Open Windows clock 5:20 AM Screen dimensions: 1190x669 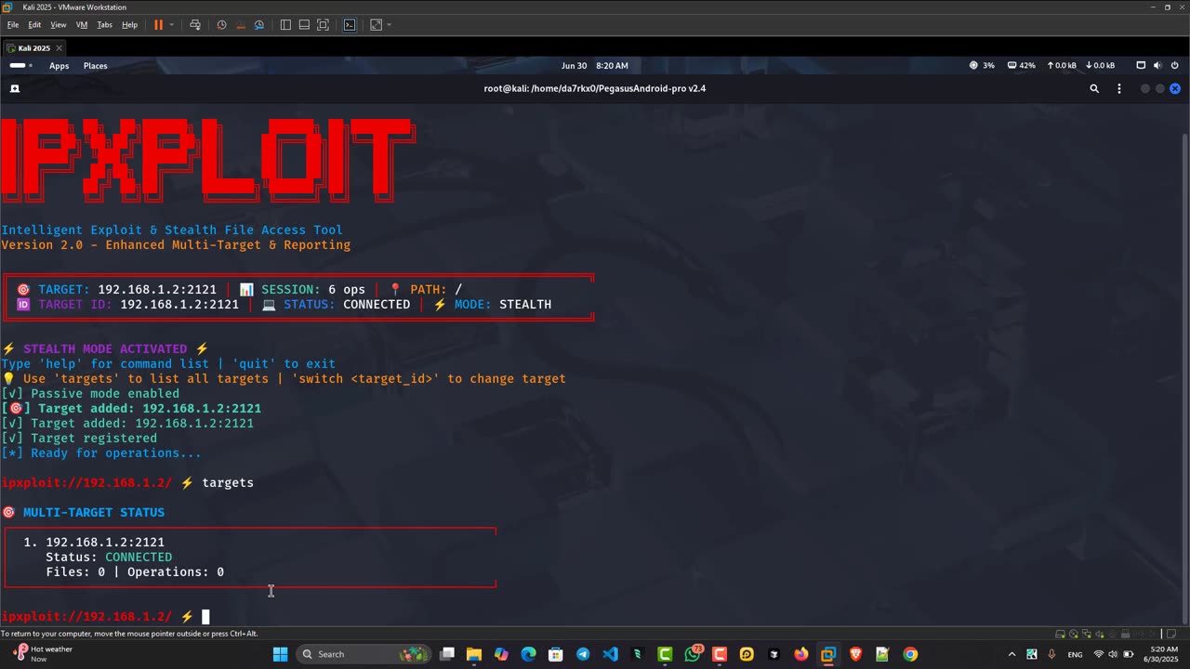click(x=1164, y=654)
